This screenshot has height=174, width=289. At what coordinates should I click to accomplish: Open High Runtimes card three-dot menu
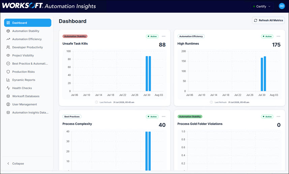click(x=278, y=36)
